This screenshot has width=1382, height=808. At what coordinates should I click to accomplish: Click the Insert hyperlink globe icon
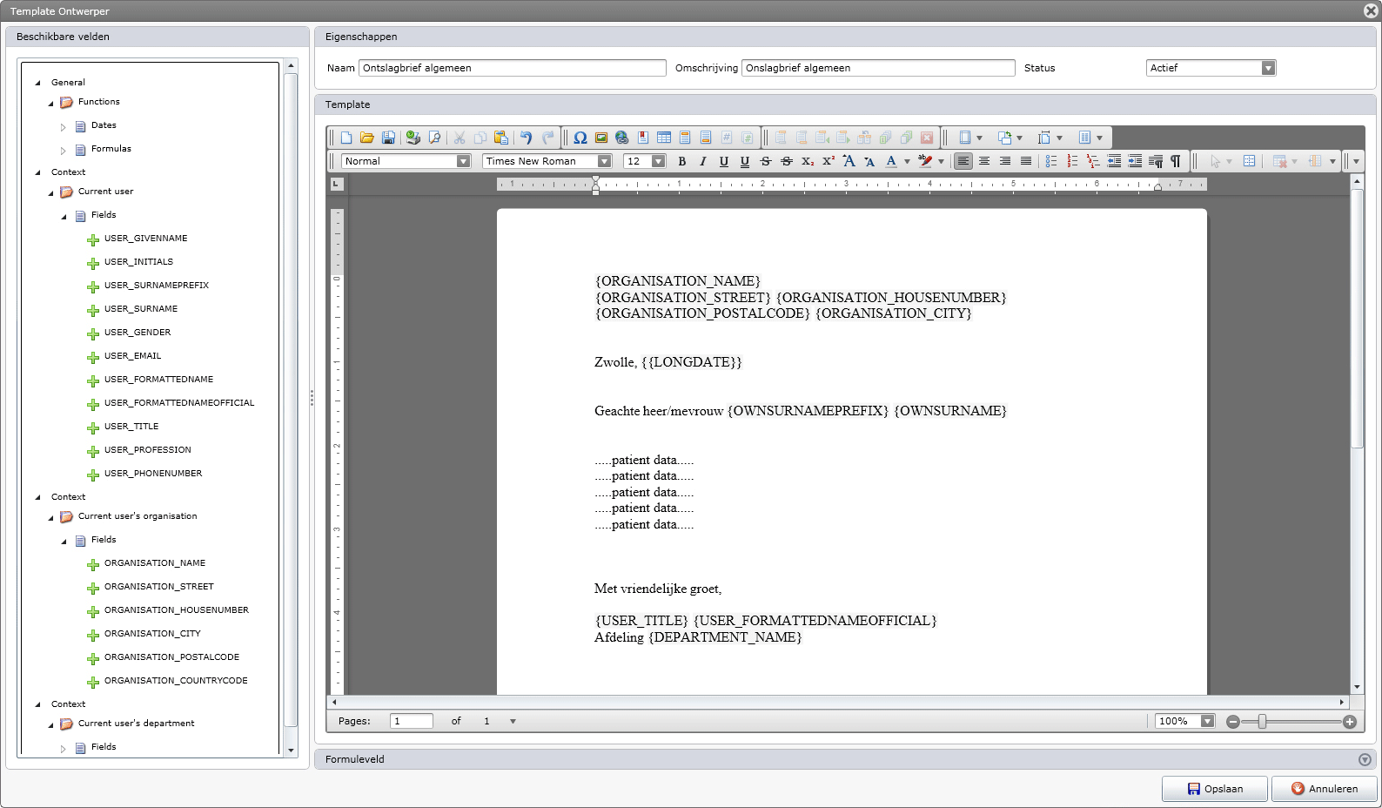[621, 138]
